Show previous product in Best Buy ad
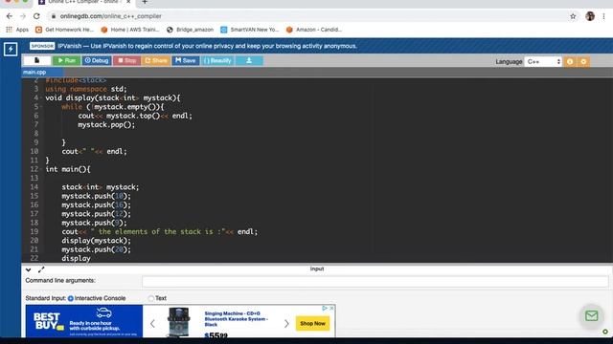613x344 pixels. tap(152, 323)
